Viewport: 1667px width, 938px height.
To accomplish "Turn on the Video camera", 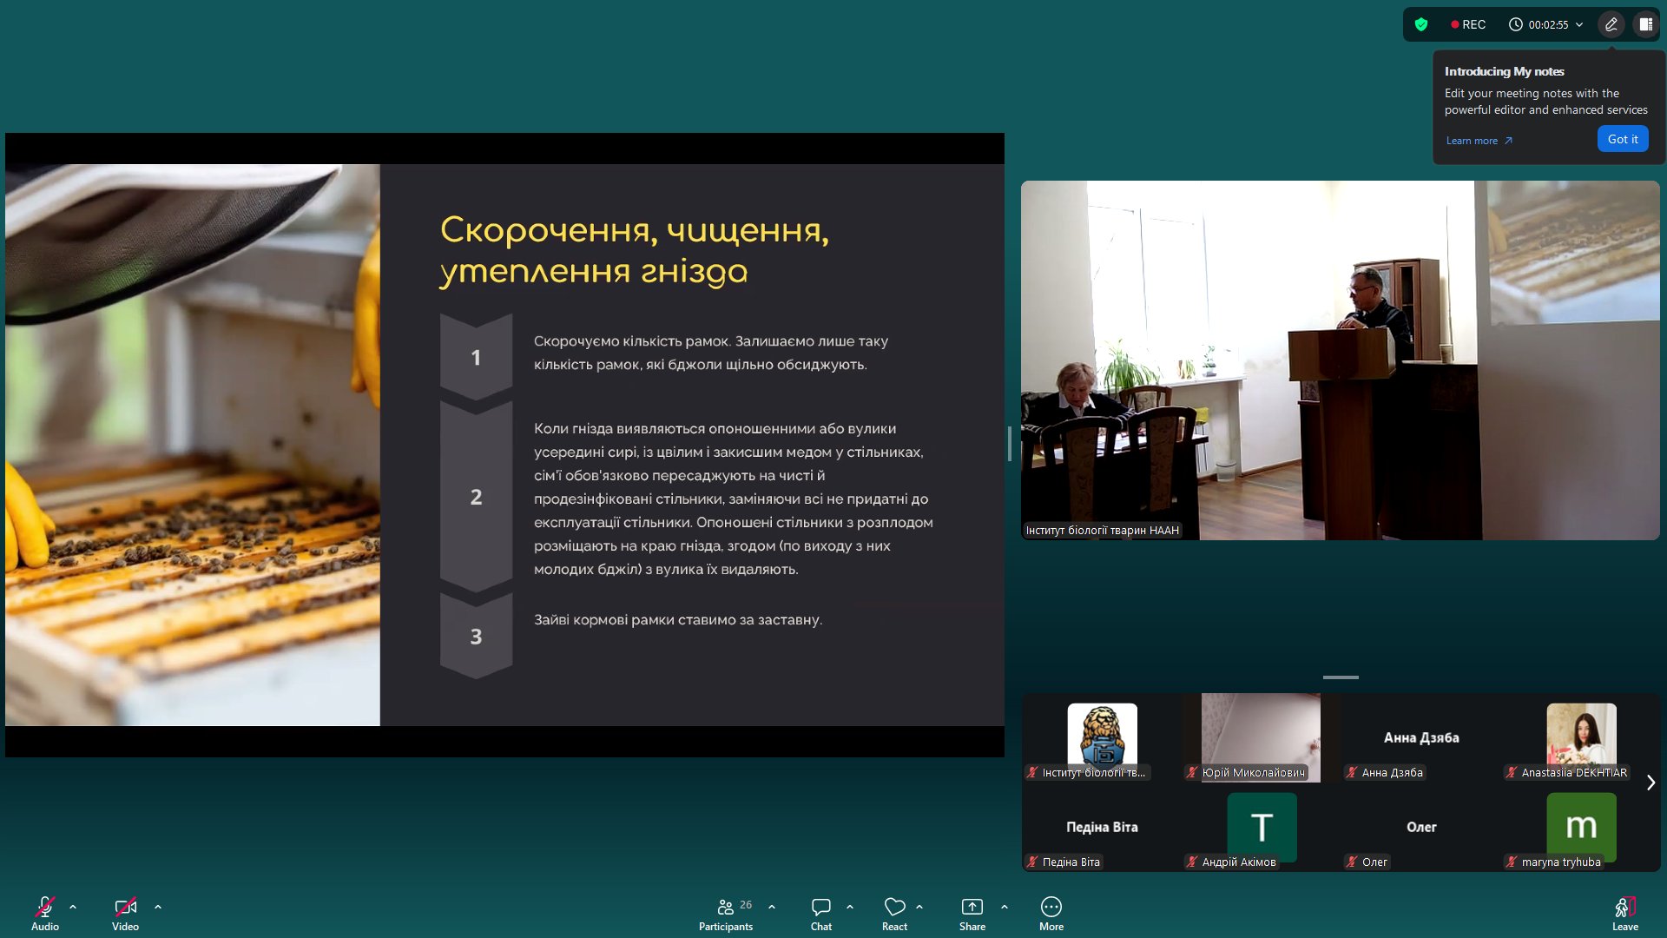I will point(125,908).
